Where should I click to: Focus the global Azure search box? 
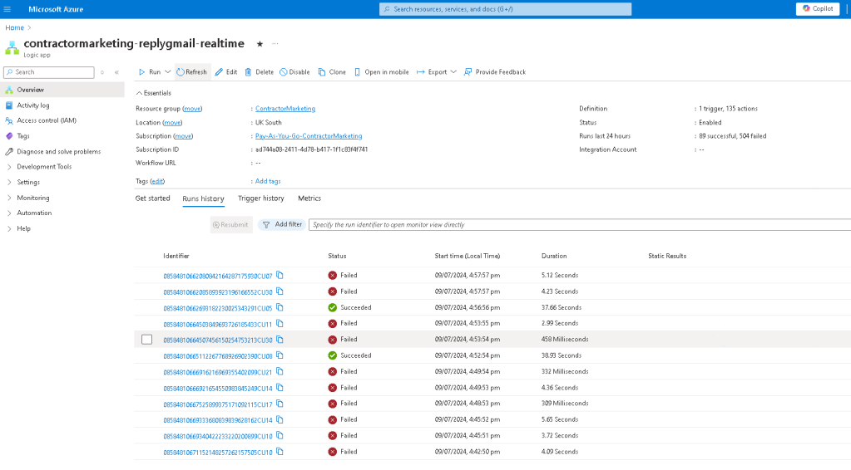coord(505,9)
